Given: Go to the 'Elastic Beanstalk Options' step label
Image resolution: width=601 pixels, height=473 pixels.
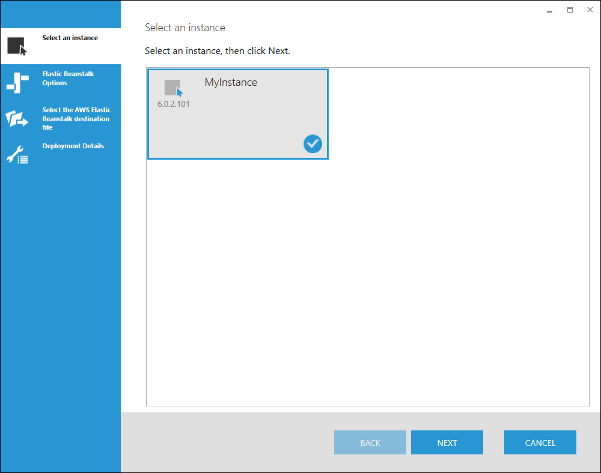Looking at the screenshot, I should click(x=68, y=79).
